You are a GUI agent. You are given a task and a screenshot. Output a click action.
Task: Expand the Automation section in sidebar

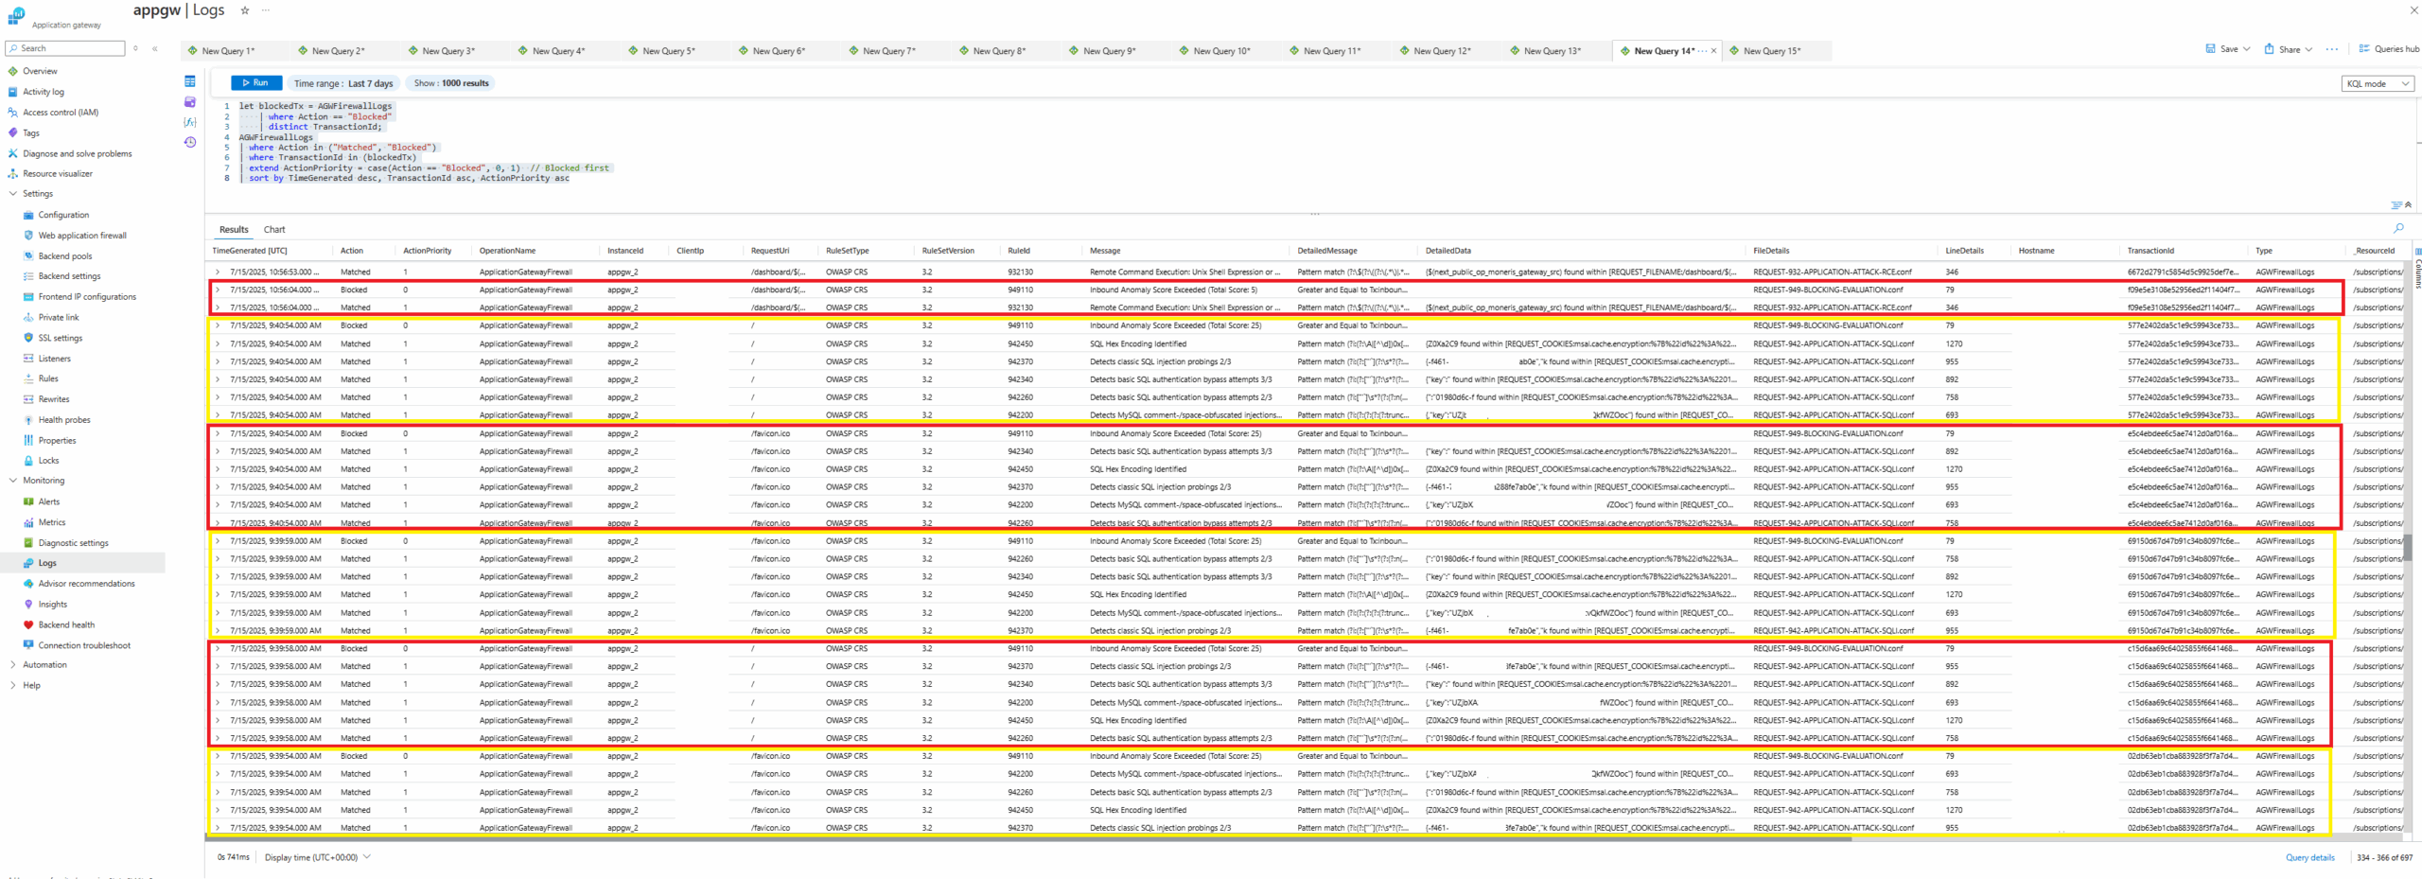12,665
